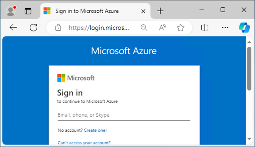This screenshot has width=255, height=147.
Task: Refresh the Azure sign-in page
Action: 34,28
